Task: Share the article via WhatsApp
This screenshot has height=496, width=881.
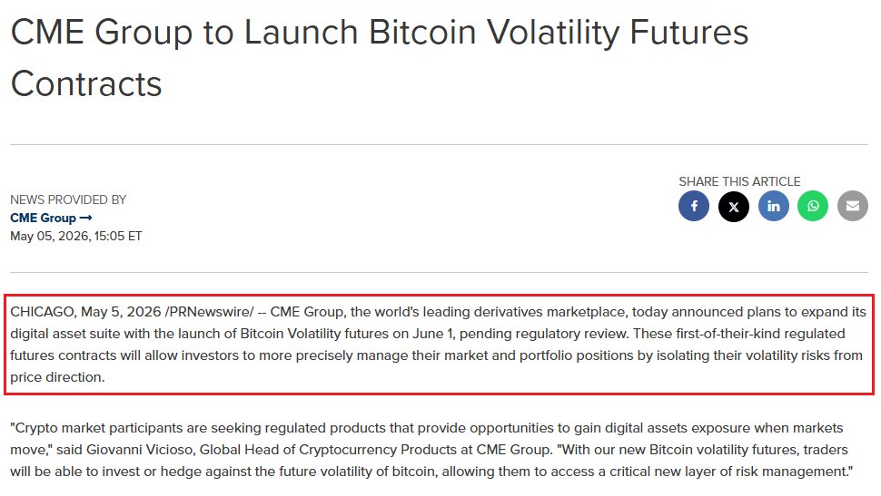Action: click(813, 206)
